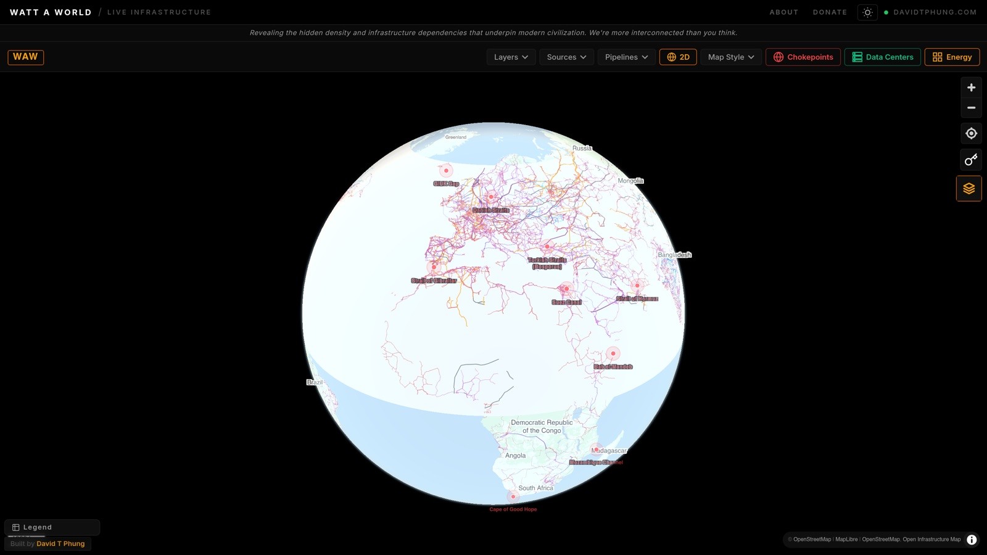This screenshot has width=987, height=555.
Task: Open the About page
Action: point(783,12)
